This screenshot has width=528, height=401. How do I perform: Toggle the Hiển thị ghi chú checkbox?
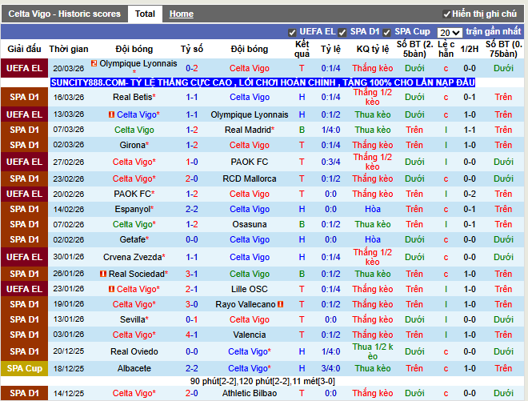[446, 14]
